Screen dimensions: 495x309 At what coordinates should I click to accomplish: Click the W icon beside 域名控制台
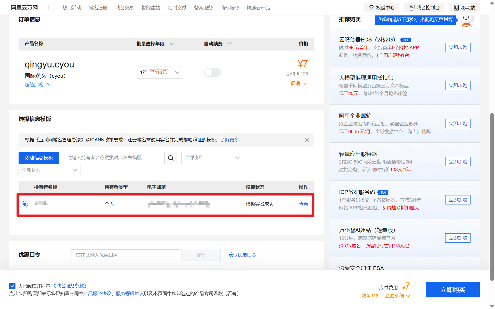point(412,8)
